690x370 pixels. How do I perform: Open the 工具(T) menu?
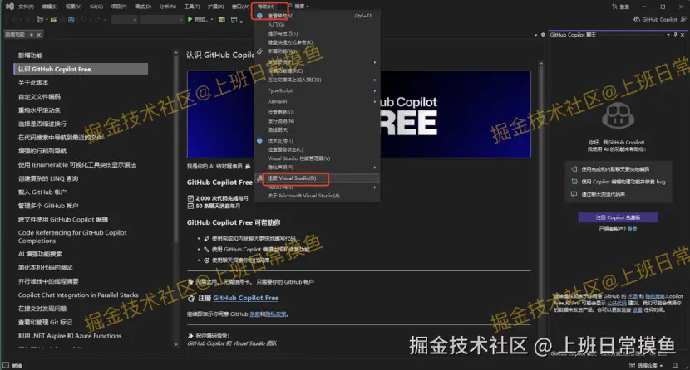tap(191, 7)
